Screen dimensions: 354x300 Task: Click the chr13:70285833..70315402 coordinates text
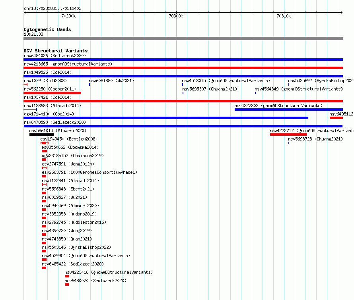tap(53, 9)
